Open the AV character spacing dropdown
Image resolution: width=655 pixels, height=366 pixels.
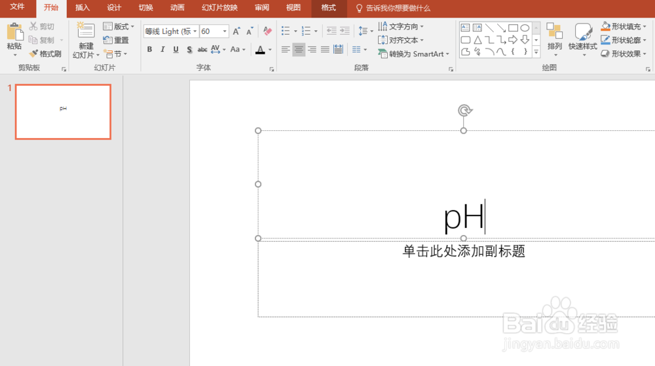218,49
